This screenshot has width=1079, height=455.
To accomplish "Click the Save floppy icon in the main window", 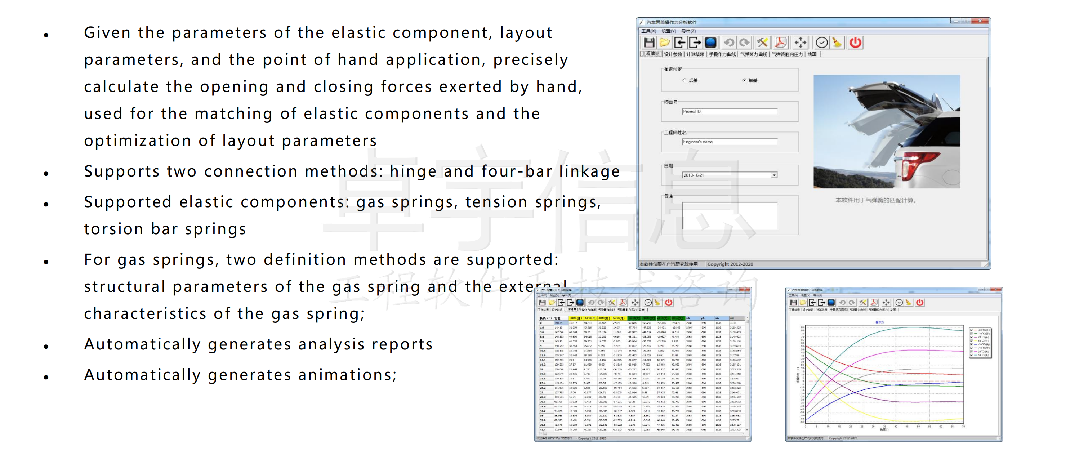I will [x=649, y=43].
